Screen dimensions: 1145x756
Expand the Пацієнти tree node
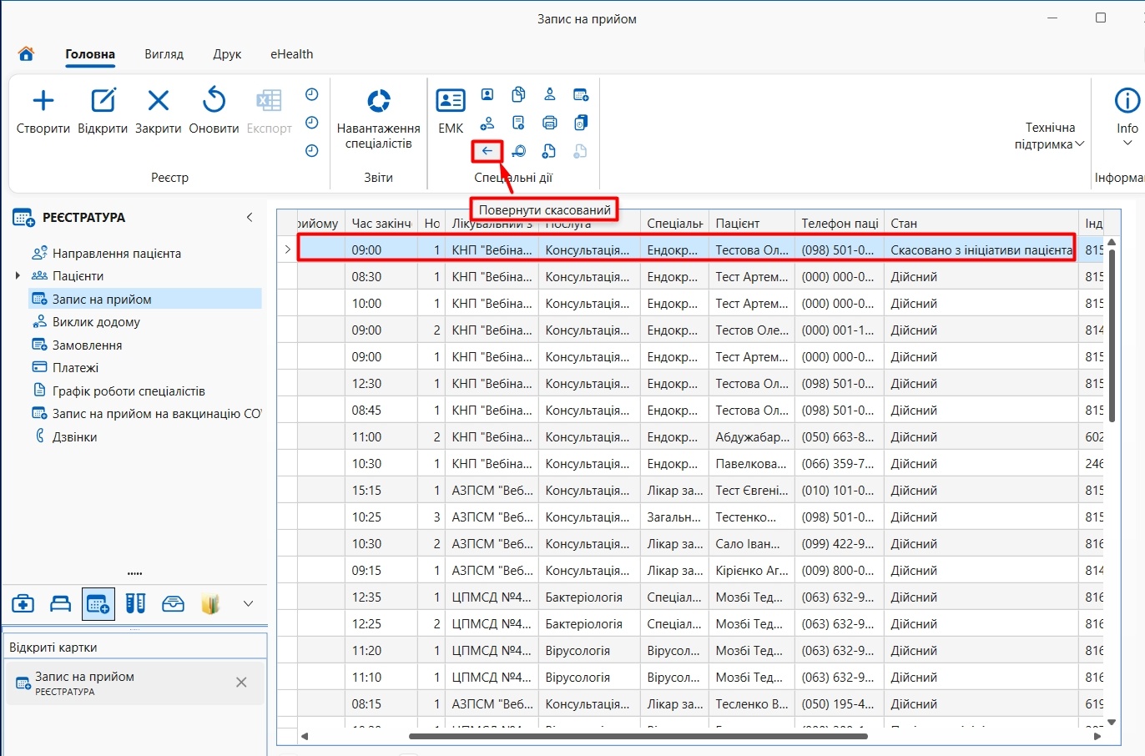click(18, 276)
